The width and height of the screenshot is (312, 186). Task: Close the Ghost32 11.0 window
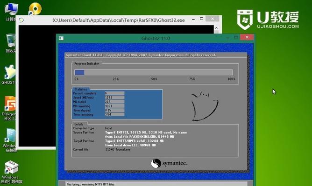tap(247, 37)
